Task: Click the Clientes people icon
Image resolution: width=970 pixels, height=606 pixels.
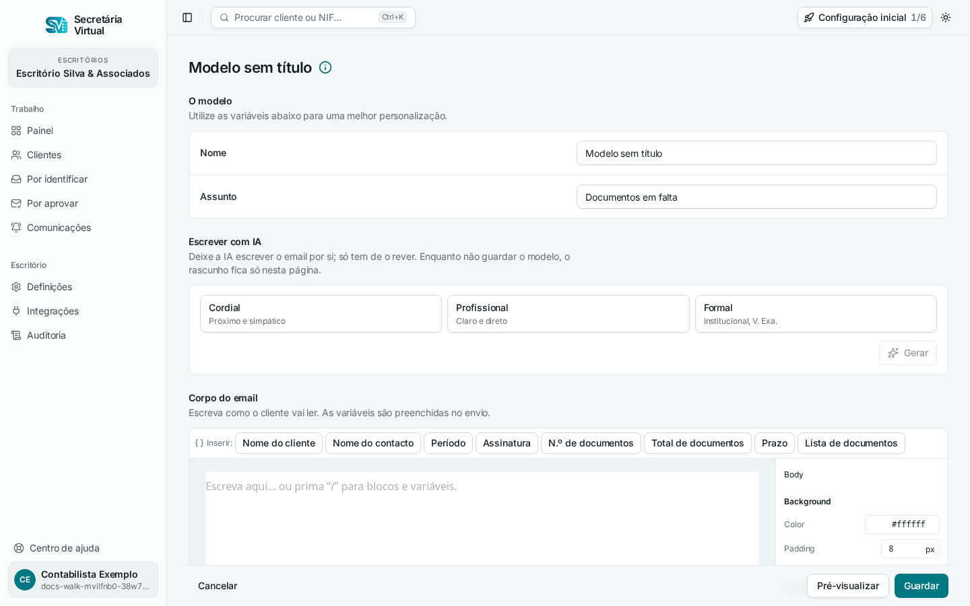Action: tap(16, 155)
